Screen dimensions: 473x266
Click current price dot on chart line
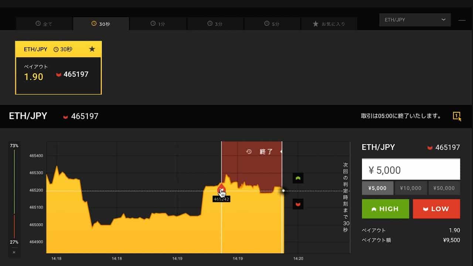click(283, 191)
